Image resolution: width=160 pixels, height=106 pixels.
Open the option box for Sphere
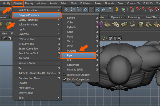(x=97, y=18)
